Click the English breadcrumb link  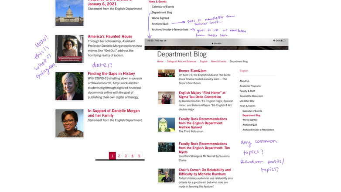pyautogui.click(x=204, y=62)
